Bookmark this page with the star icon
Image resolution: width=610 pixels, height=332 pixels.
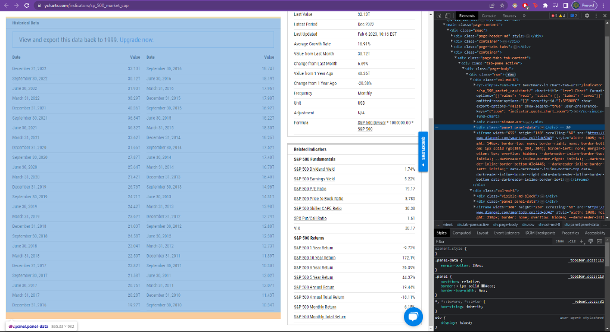pyautogui.click(x=502, y=5)
